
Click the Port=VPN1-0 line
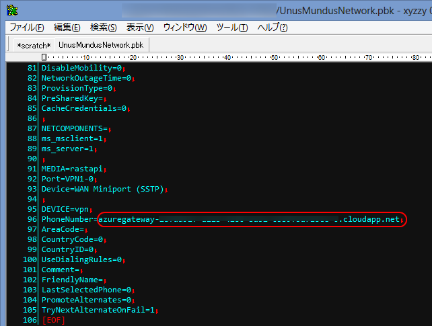click(68, 179)
